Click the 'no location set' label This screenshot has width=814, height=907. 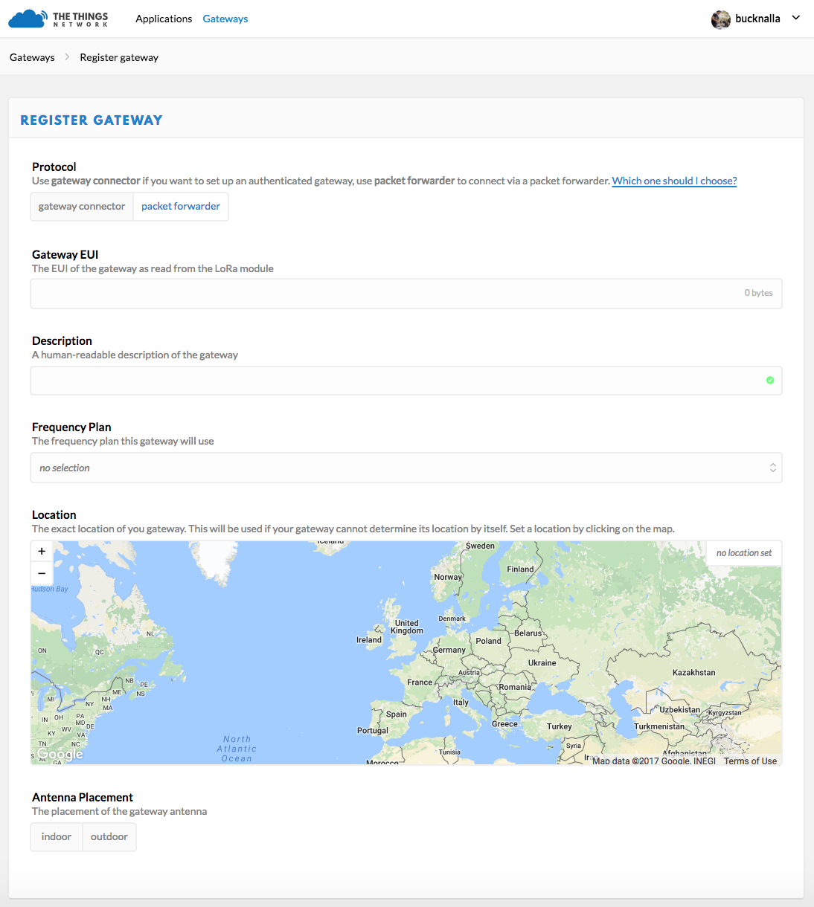[x=744, y=553]
